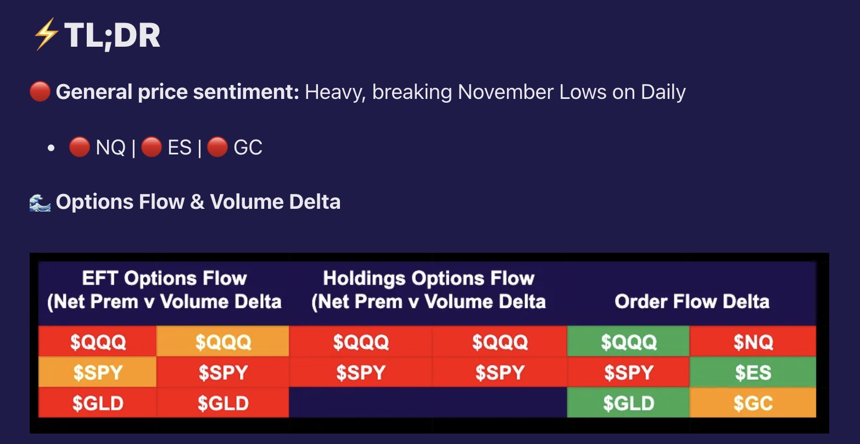860x444 pixels.
Task: Select the green $QQQ cell
Action: (628, 342)
